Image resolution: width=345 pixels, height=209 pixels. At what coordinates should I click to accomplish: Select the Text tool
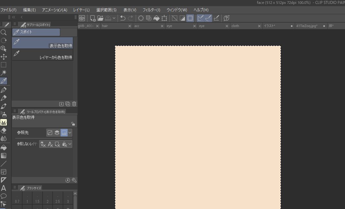click(x=4, y=188)
